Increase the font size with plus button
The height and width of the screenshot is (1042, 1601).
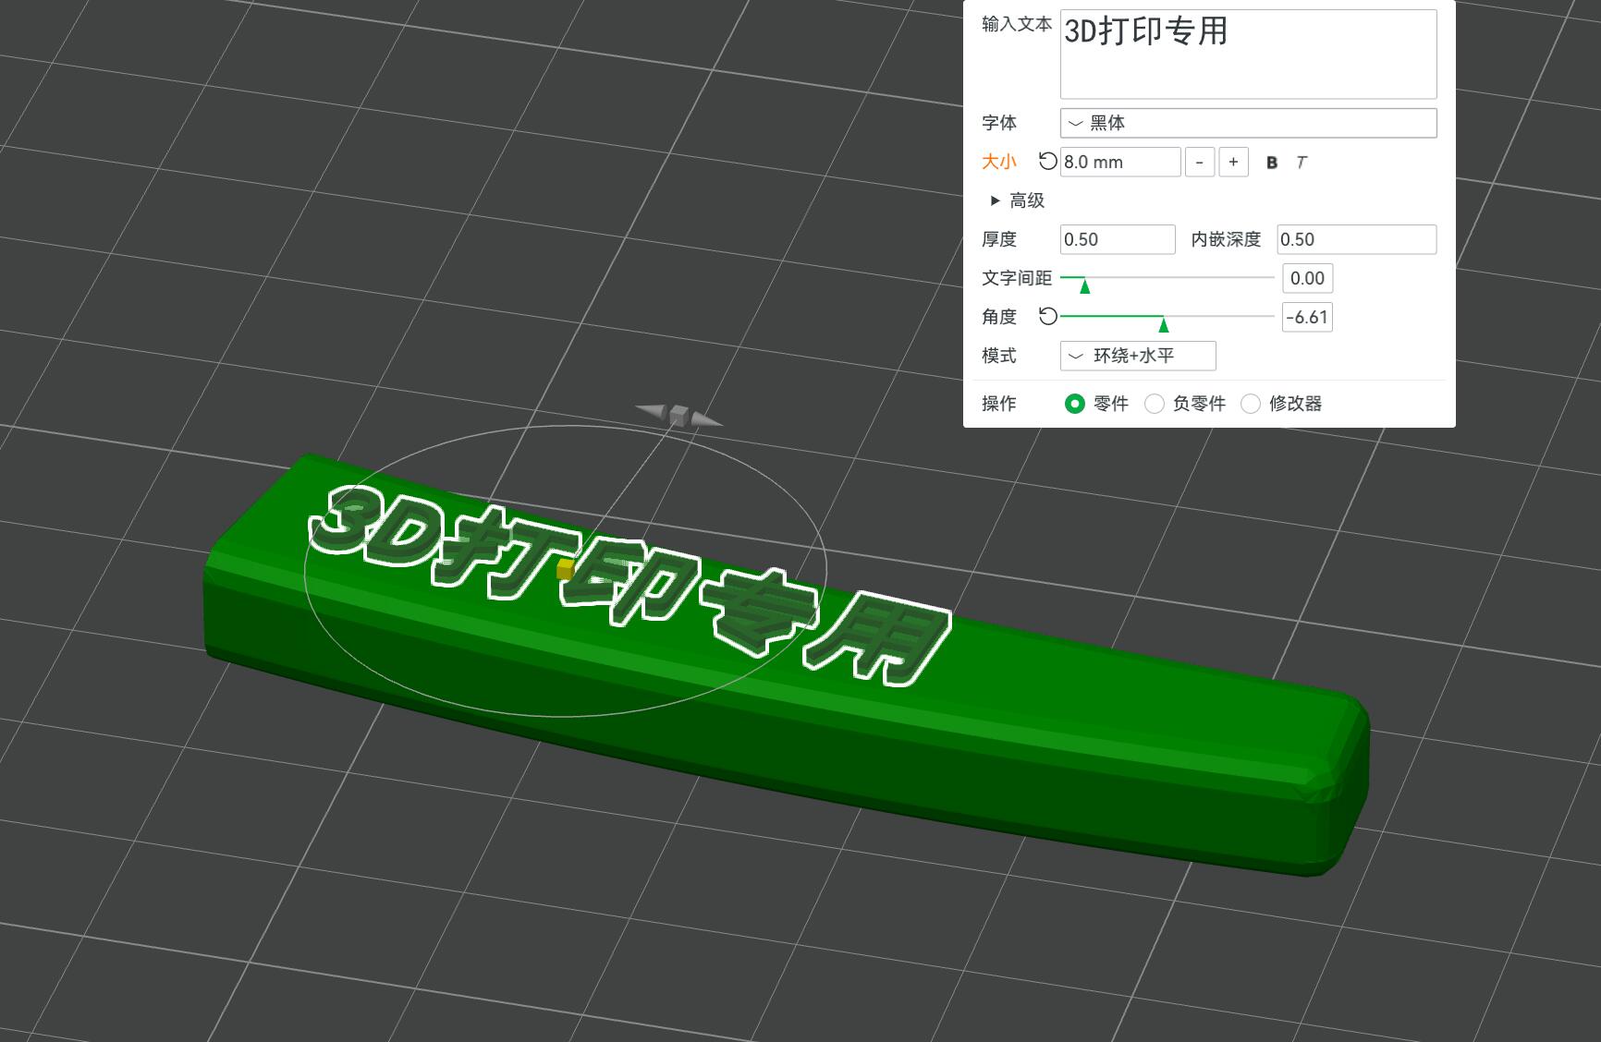[1233, 162]
